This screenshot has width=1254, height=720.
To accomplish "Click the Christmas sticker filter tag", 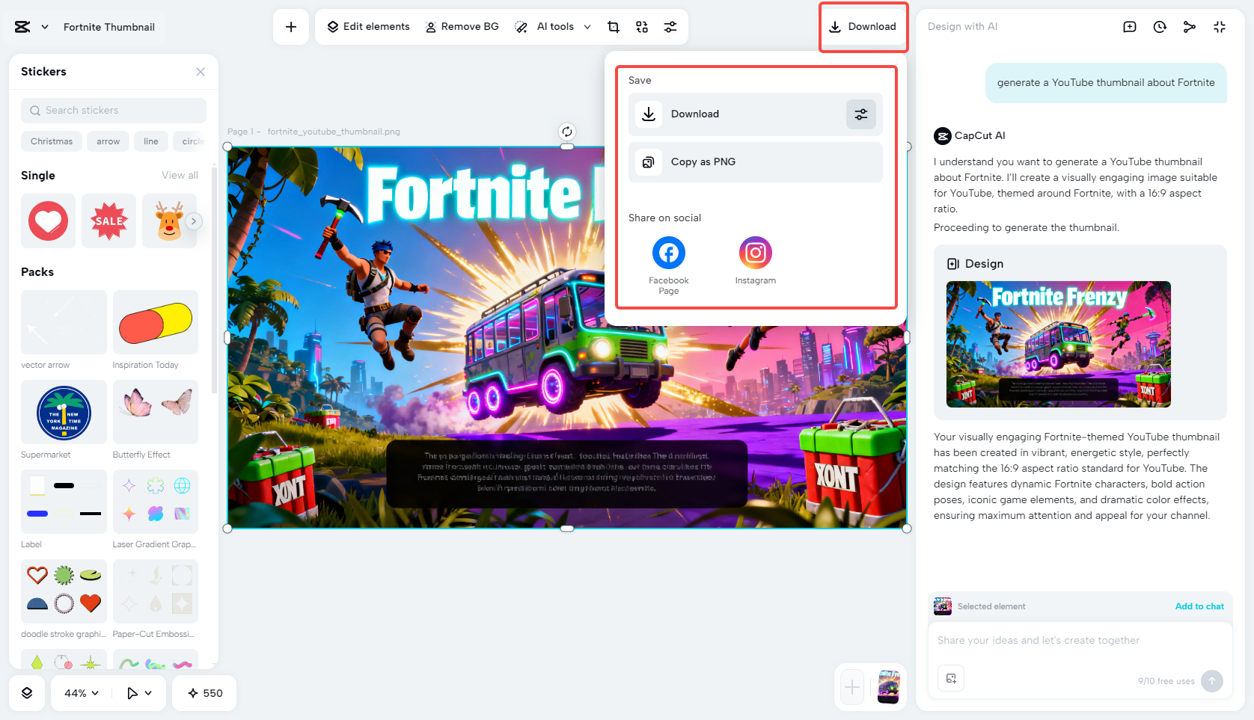I will coord(51,141).
